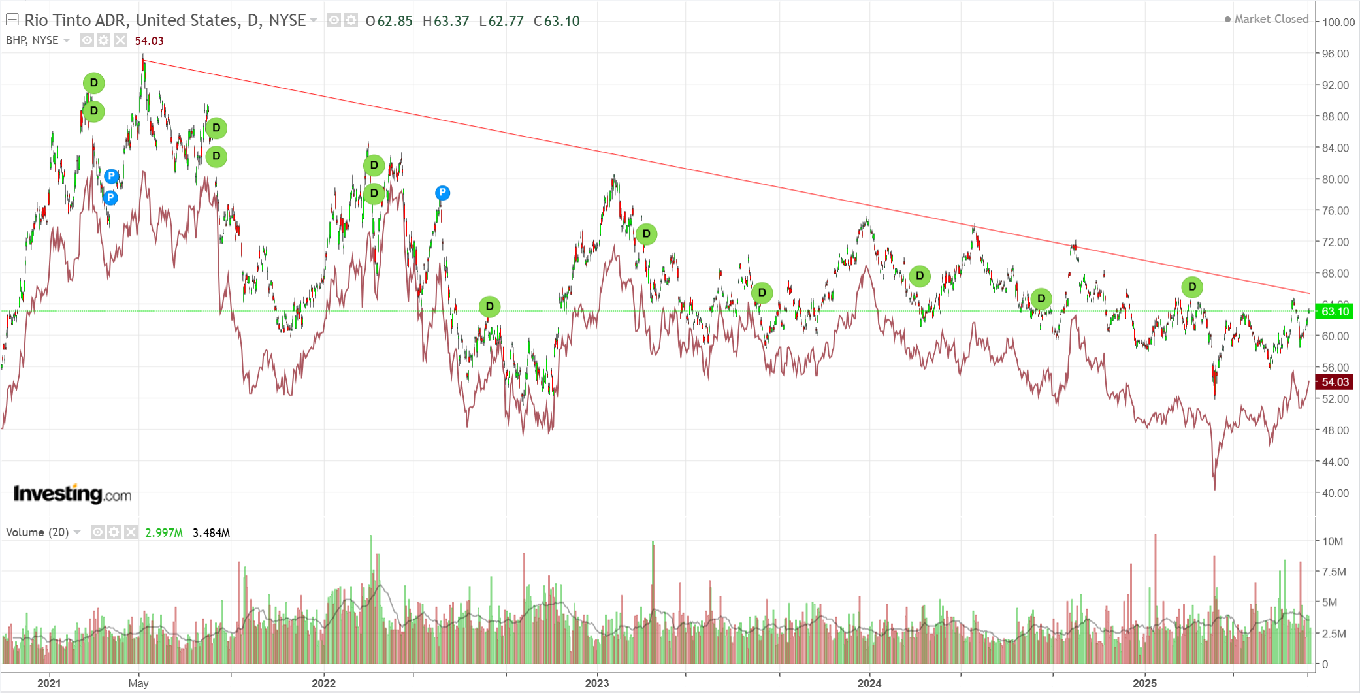Click the 2025 label on the time axis
This screenshot has width=1360, height=693.
pos(1144,683)
